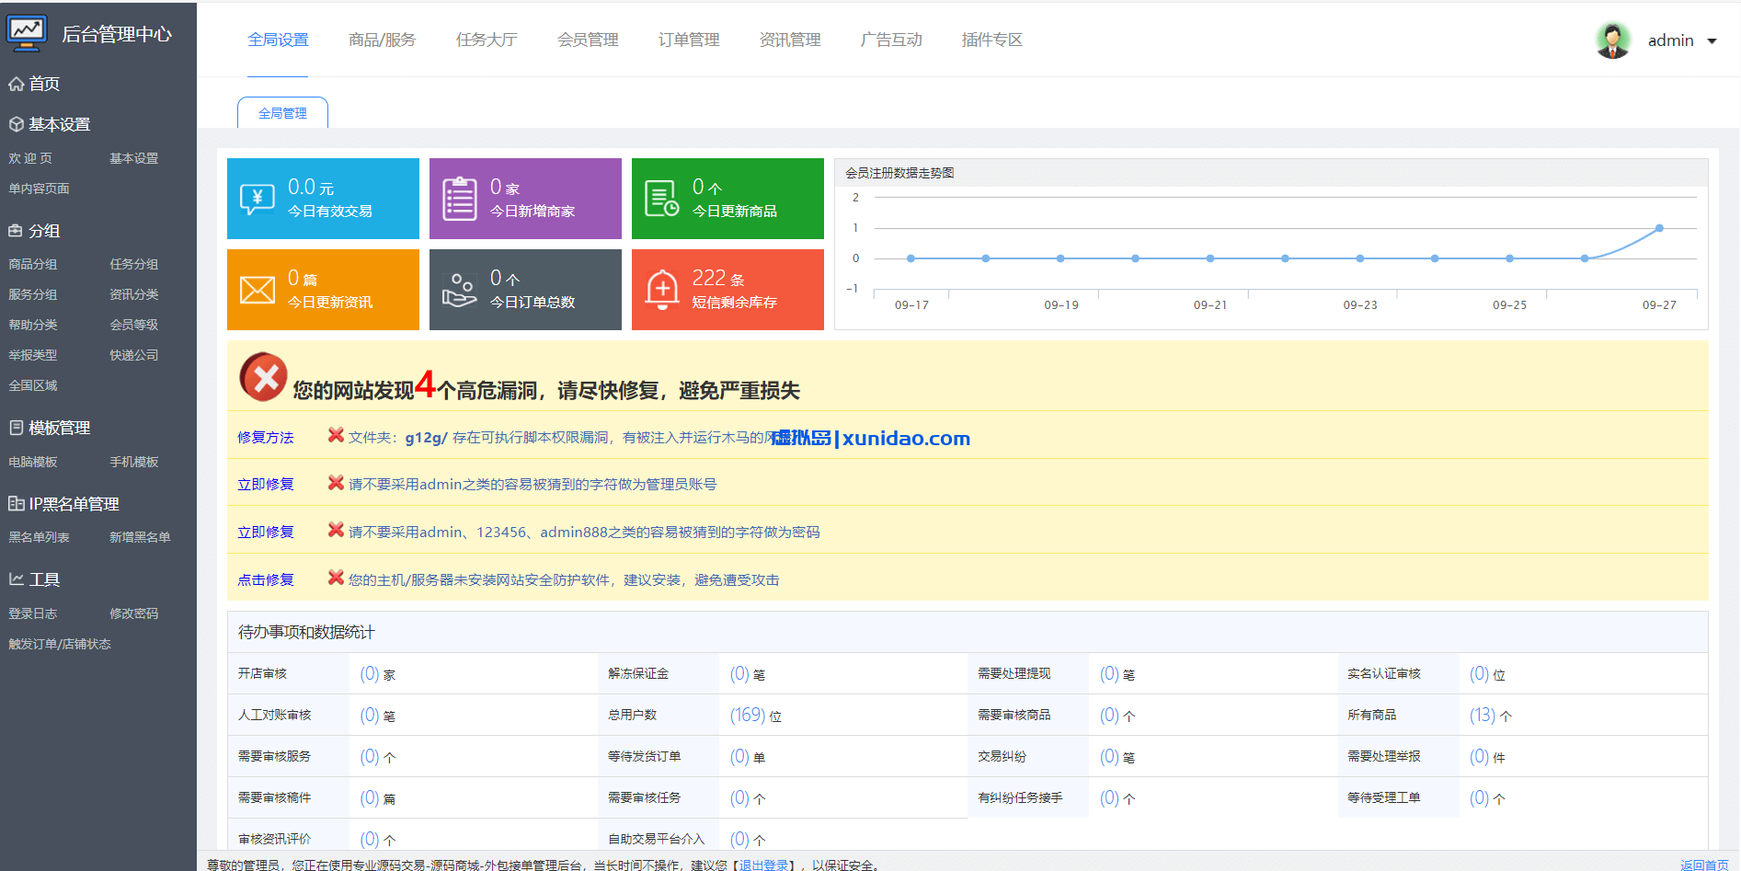Open the 订单管理 menu item
Screen dimensions: 1741x871
pos(689,40)
